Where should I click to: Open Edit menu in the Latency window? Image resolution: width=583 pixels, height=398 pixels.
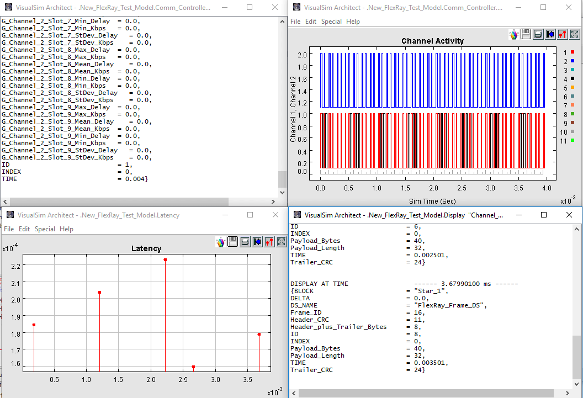coord(24,229)
